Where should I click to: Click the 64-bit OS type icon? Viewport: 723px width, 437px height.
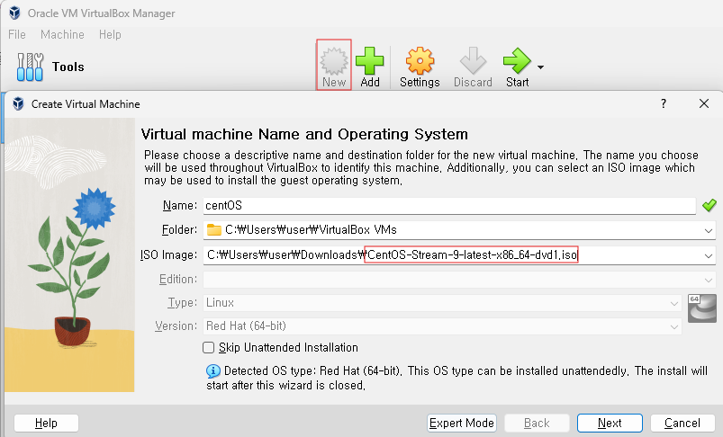point(701,308)
